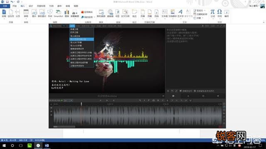
Task: Open the footer dropdown (页脚)
Action: (150, 14)
